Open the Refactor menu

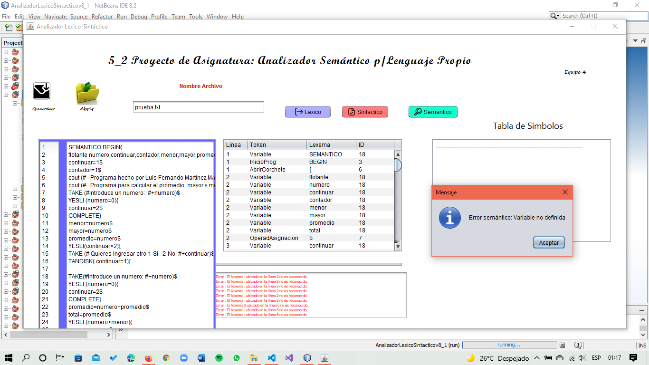click(x=102, y=17)
